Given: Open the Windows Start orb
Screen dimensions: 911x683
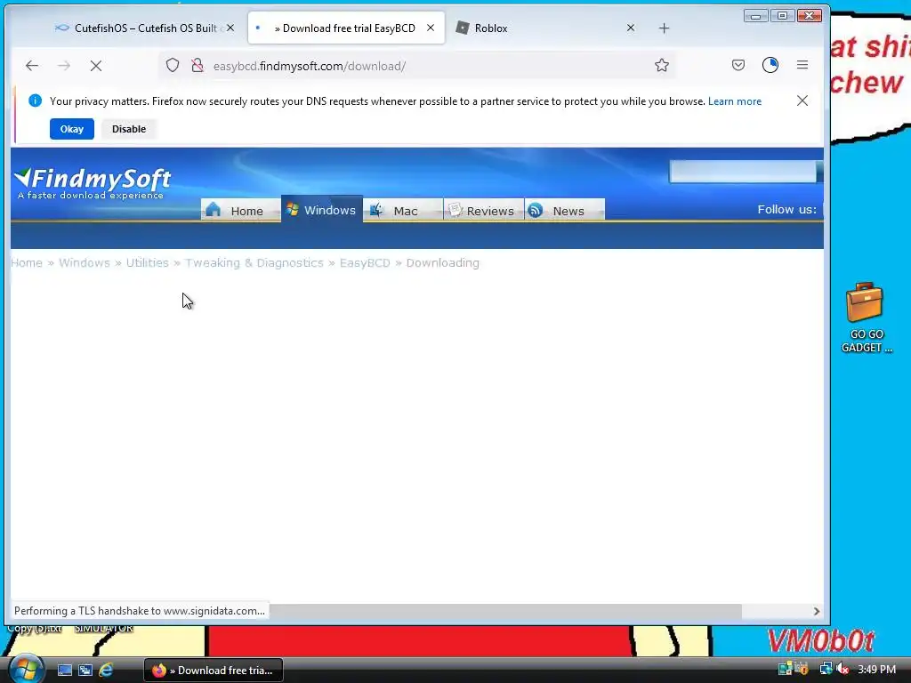Looking at the screenshot, I should point(25,669).
